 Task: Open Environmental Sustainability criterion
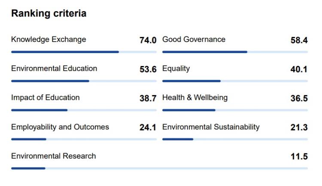[x=211, y=127]
